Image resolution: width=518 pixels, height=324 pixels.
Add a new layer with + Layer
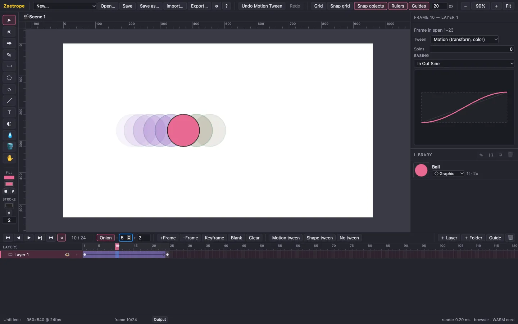pos(449,238)
